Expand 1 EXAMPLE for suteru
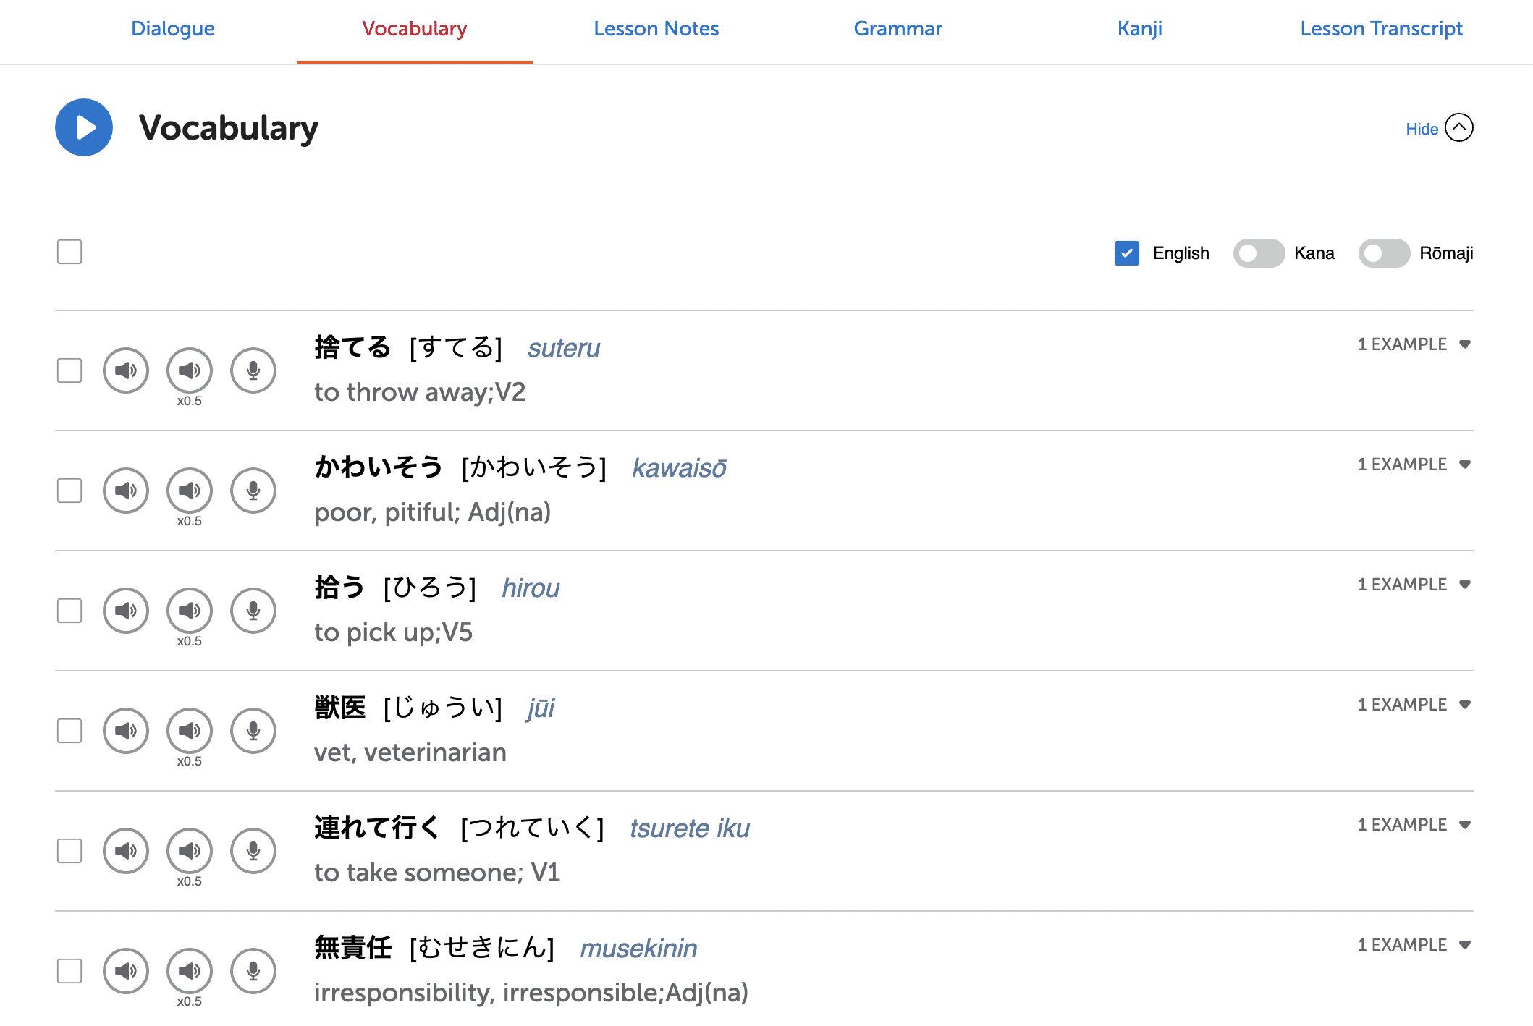Image resolution: width=1533 pixels, height=1026 pixels. [x=1414, y=344]
